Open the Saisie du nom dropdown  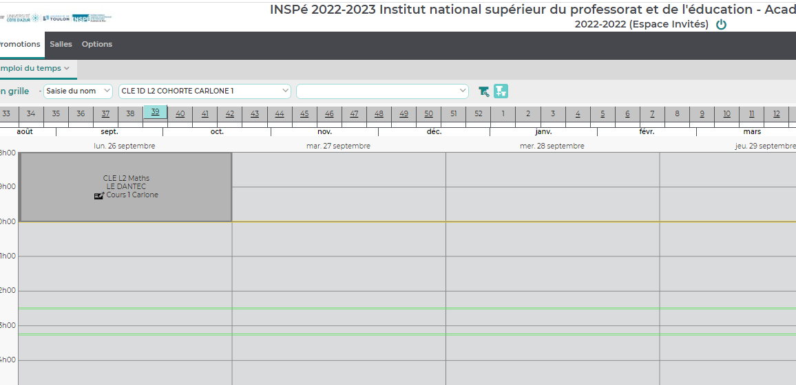[78, 91]
